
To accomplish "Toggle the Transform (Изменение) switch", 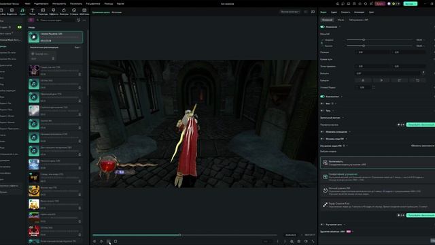I will tap(322, 27).
